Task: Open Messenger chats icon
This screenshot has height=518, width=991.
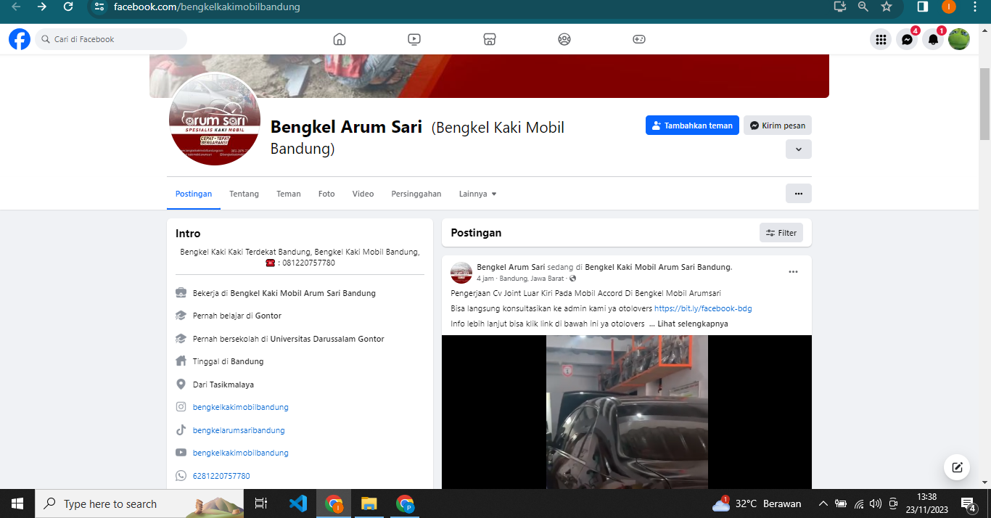Action: point(907,39)
